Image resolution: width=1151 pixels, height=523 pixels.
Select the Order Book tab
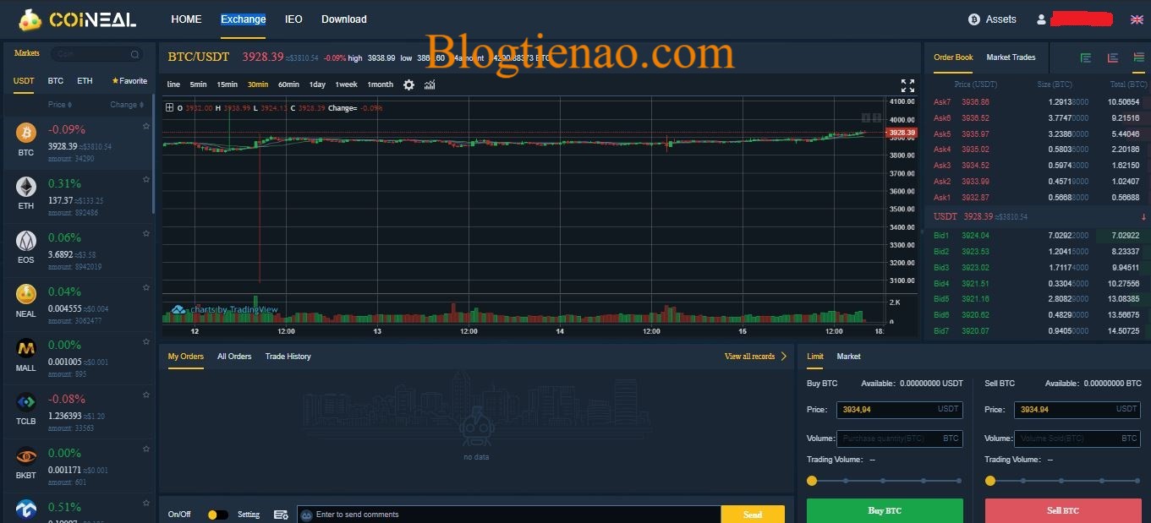point(953,57)
